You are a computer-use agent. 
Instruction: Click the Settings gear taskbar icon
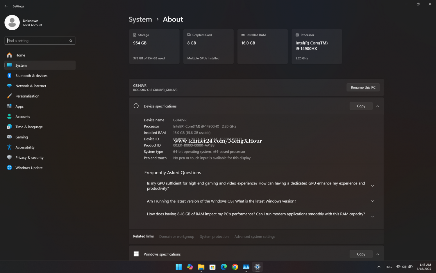[x=257, y=267]
